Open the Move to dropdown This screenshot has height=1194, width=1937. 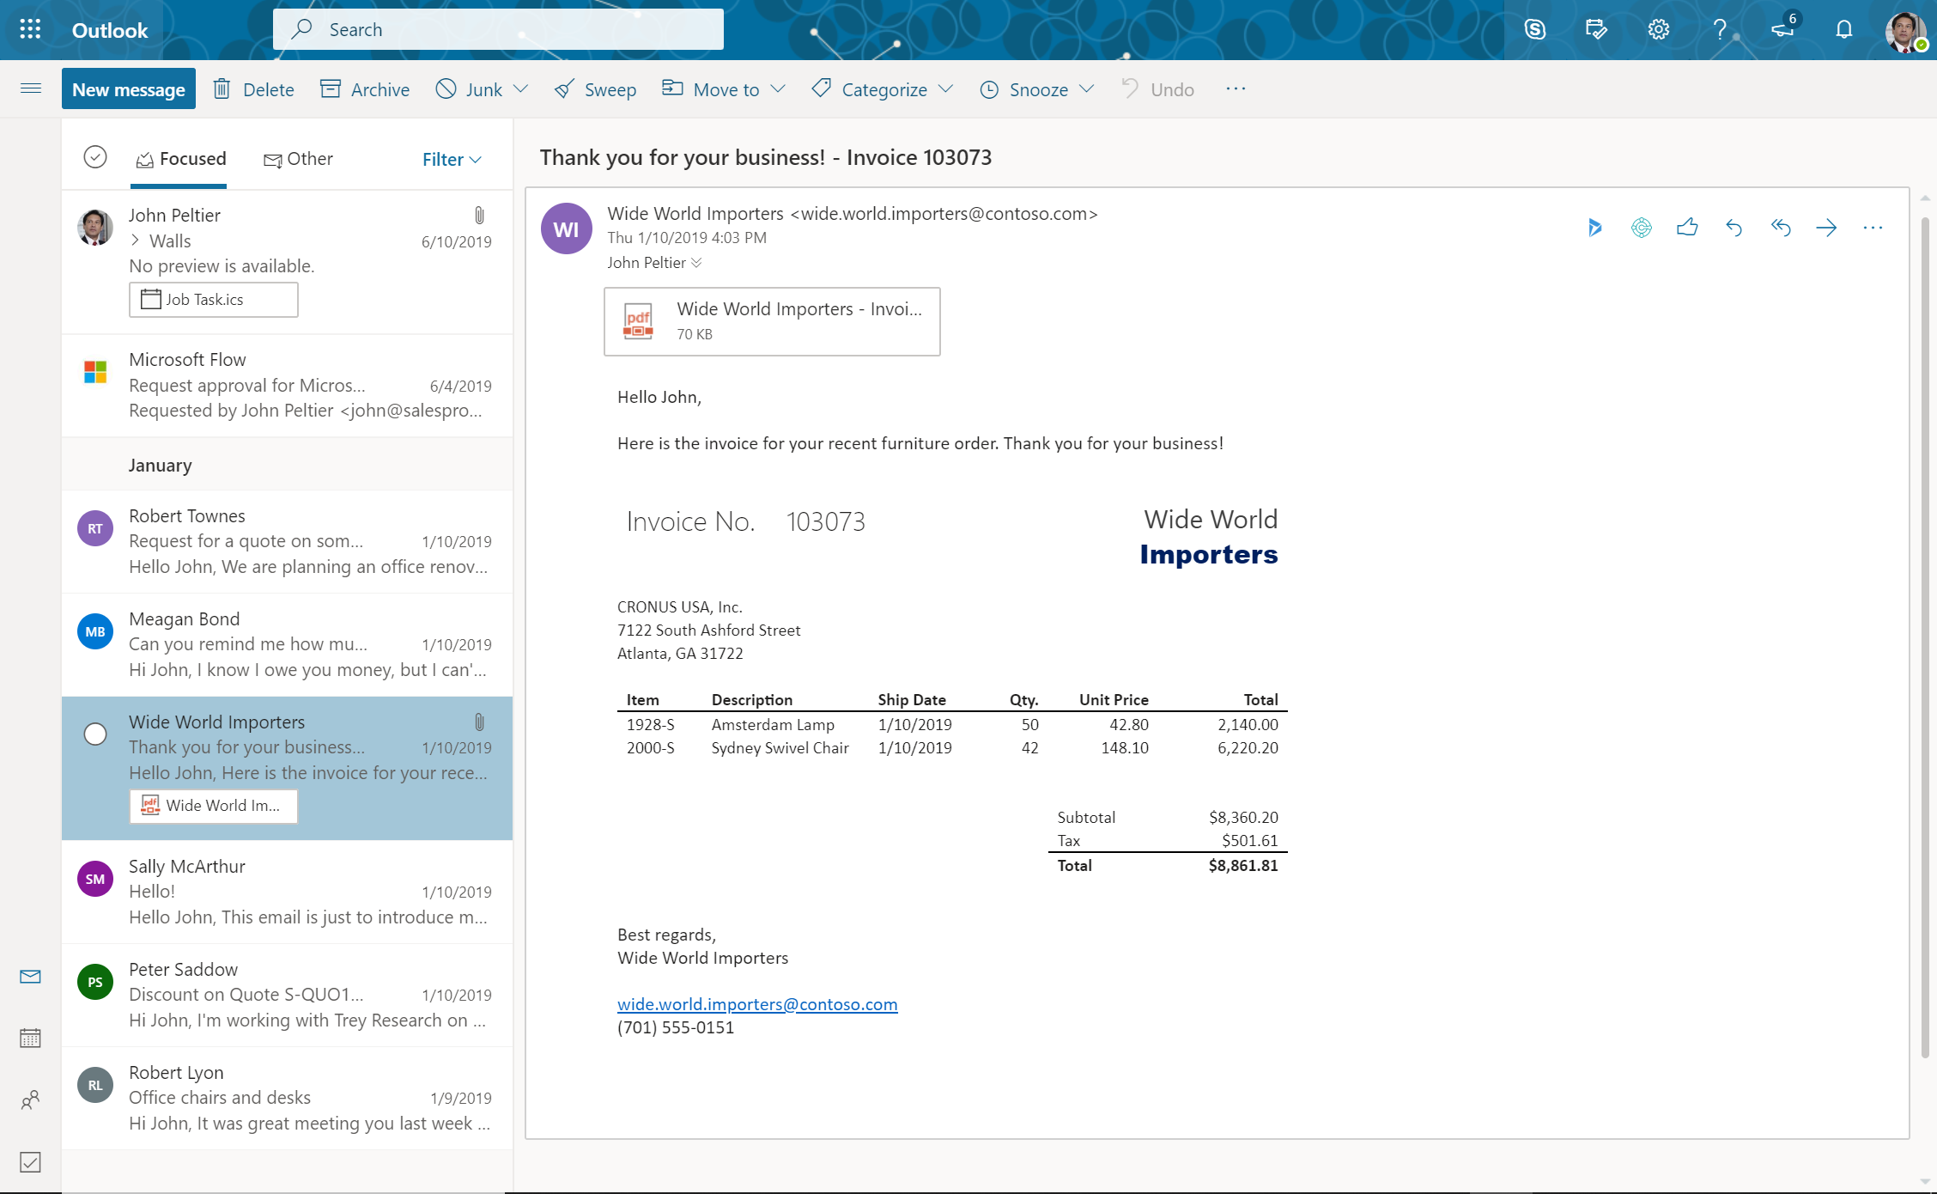(723, 88)
